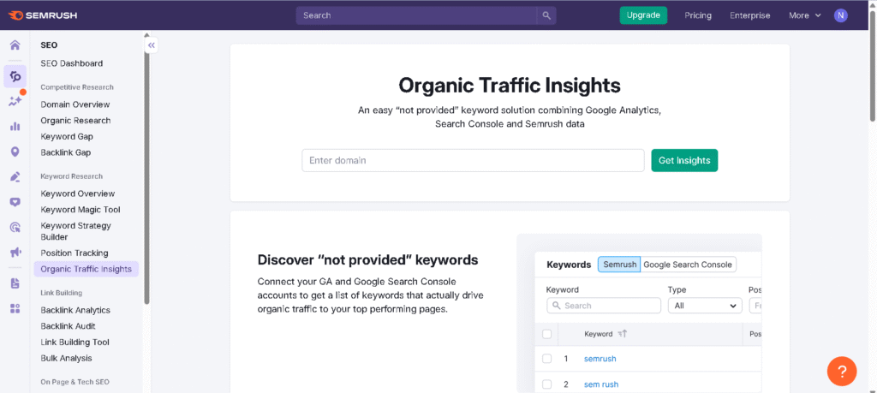Click the megaphone icon in left rail
The width and height of the screenshot is (877, 393).
click(15, 253)
